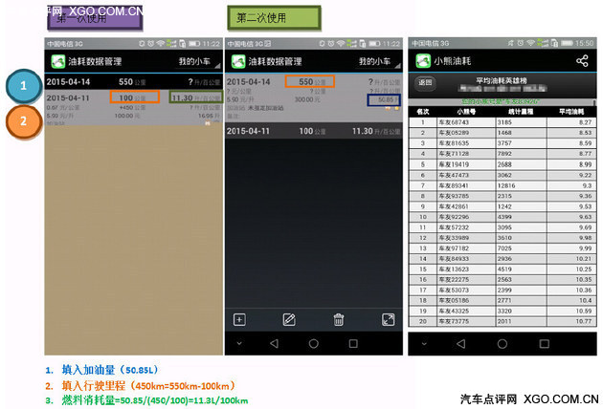Tap 返回 button in leaderboard screen

click(x=425, y=82)
